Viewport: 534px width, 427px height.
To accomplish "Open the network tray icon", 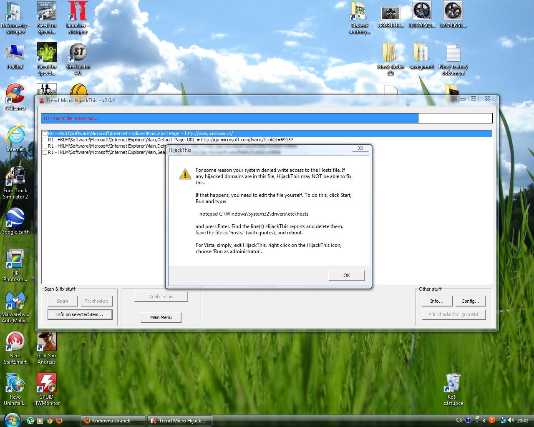I will [x=504, y=420].
